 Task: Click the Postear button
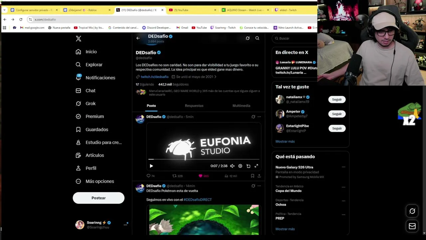99,198
